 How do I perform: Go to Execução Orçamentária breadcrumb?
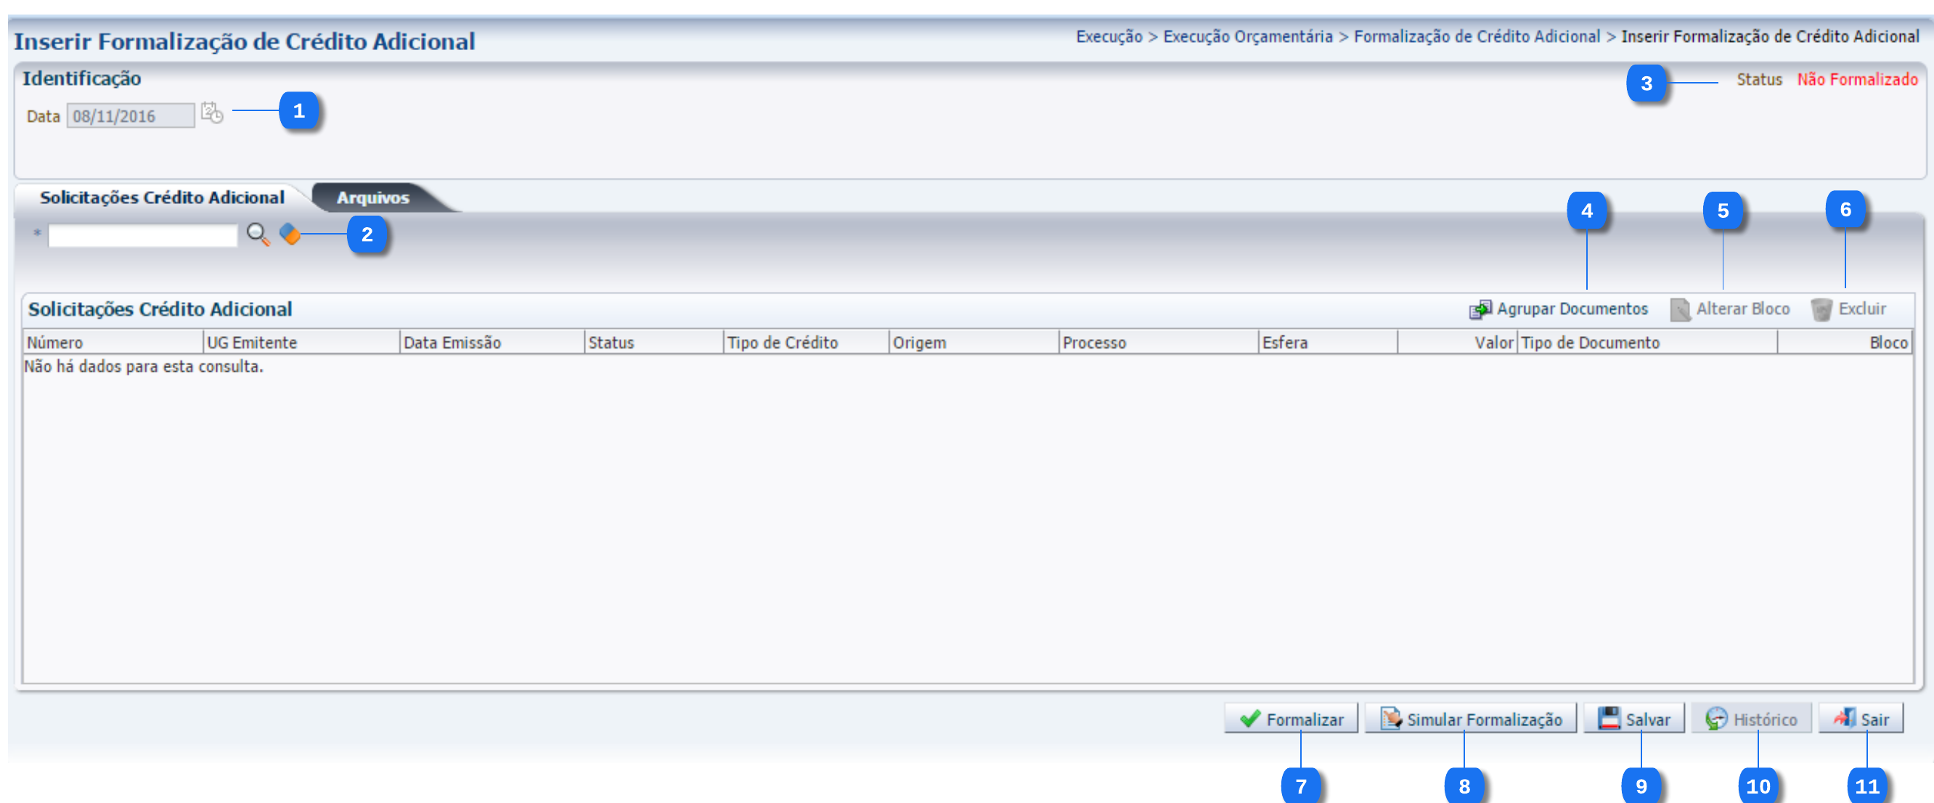[x=1247, y=37]
